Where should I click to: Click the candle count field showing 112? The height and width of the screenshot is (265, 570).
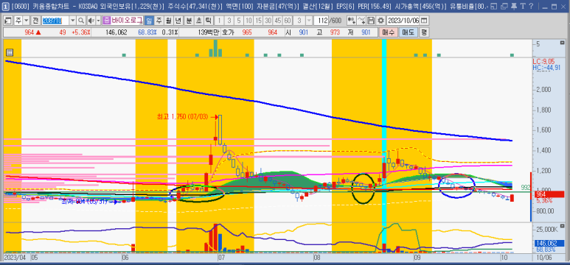click(x=322, y=21)
